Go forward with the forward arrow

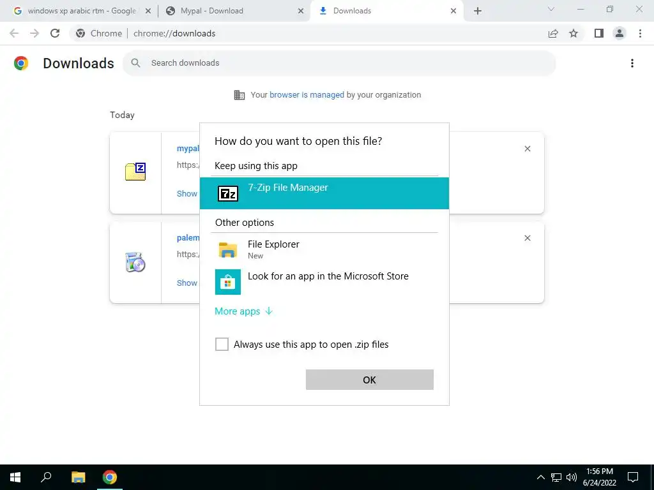pyautogui.click(x=34, y=33)
